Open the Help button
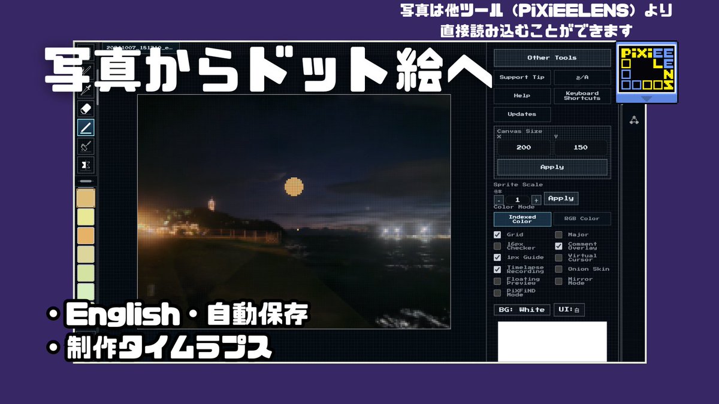The width and height of the screenshot is (719, 404). point(522,96)
